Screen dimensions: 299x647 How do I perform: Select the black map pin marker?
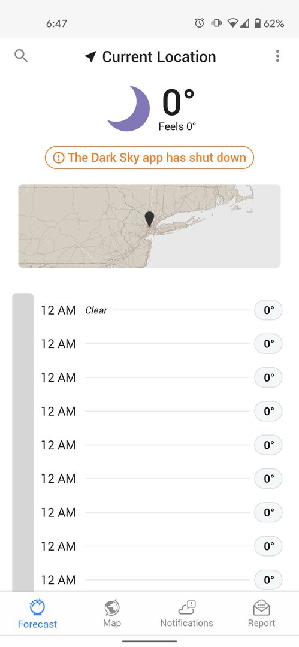pos(149,219)
